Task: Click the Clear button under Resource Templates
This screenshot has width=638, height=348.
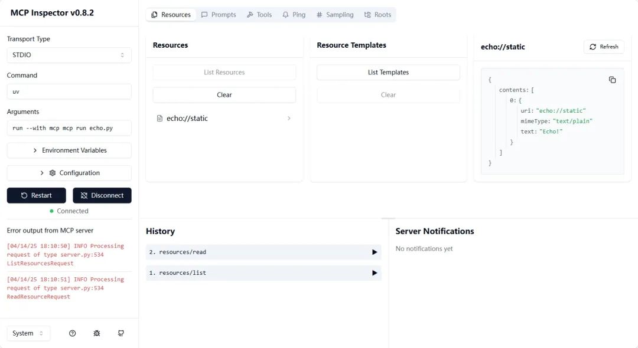Action: pos(388,94)
